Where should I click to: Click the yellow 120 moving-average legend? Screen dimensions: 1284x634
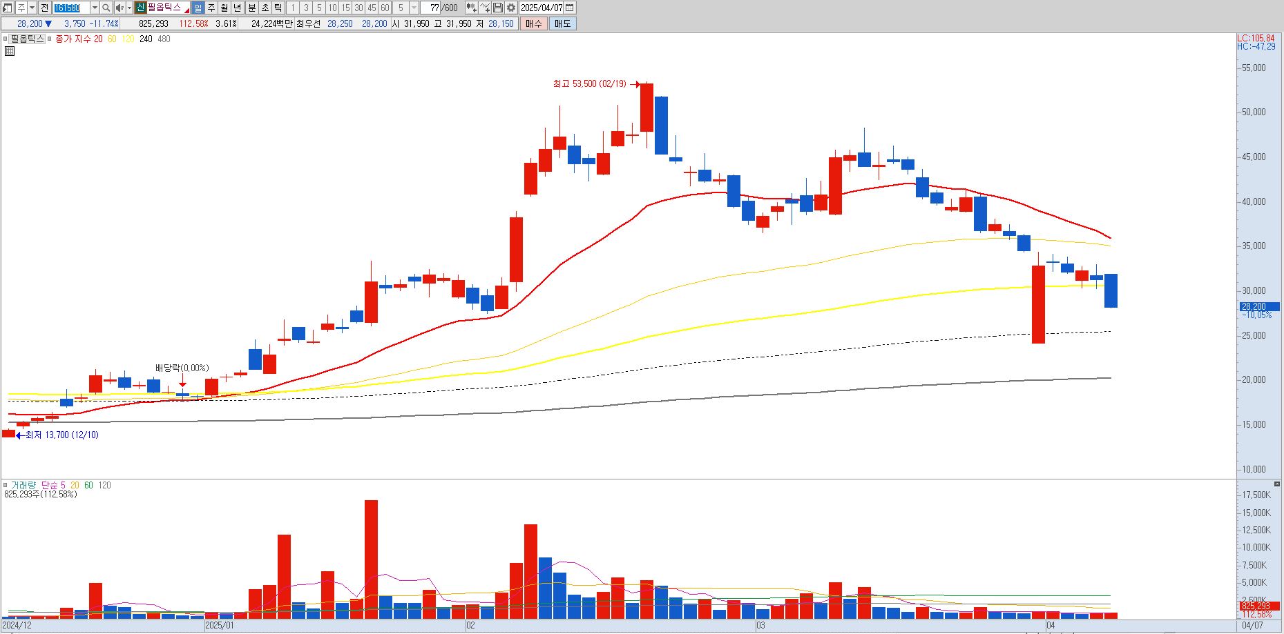coord(128,39)
